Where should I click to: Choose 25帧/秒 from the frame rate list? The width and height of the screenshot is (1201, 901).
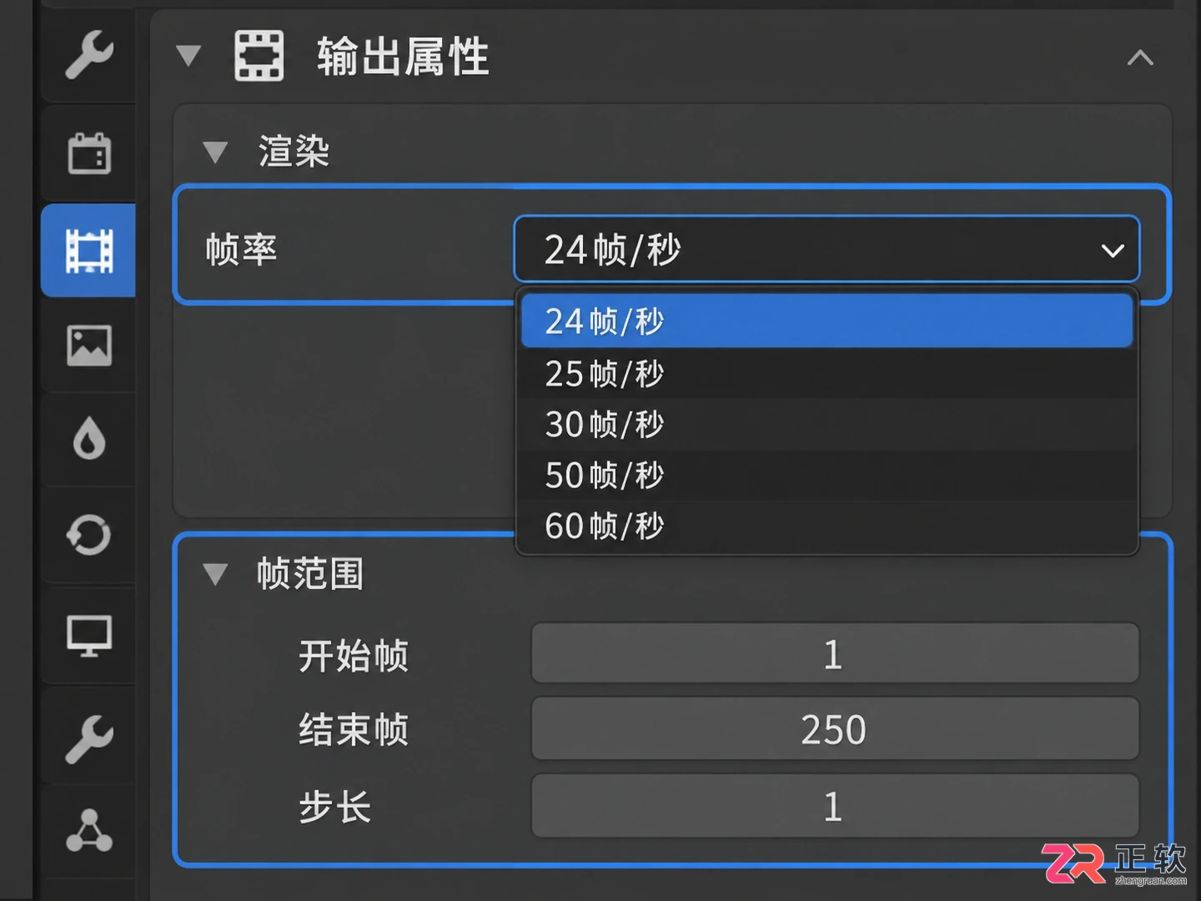(827, 373)
